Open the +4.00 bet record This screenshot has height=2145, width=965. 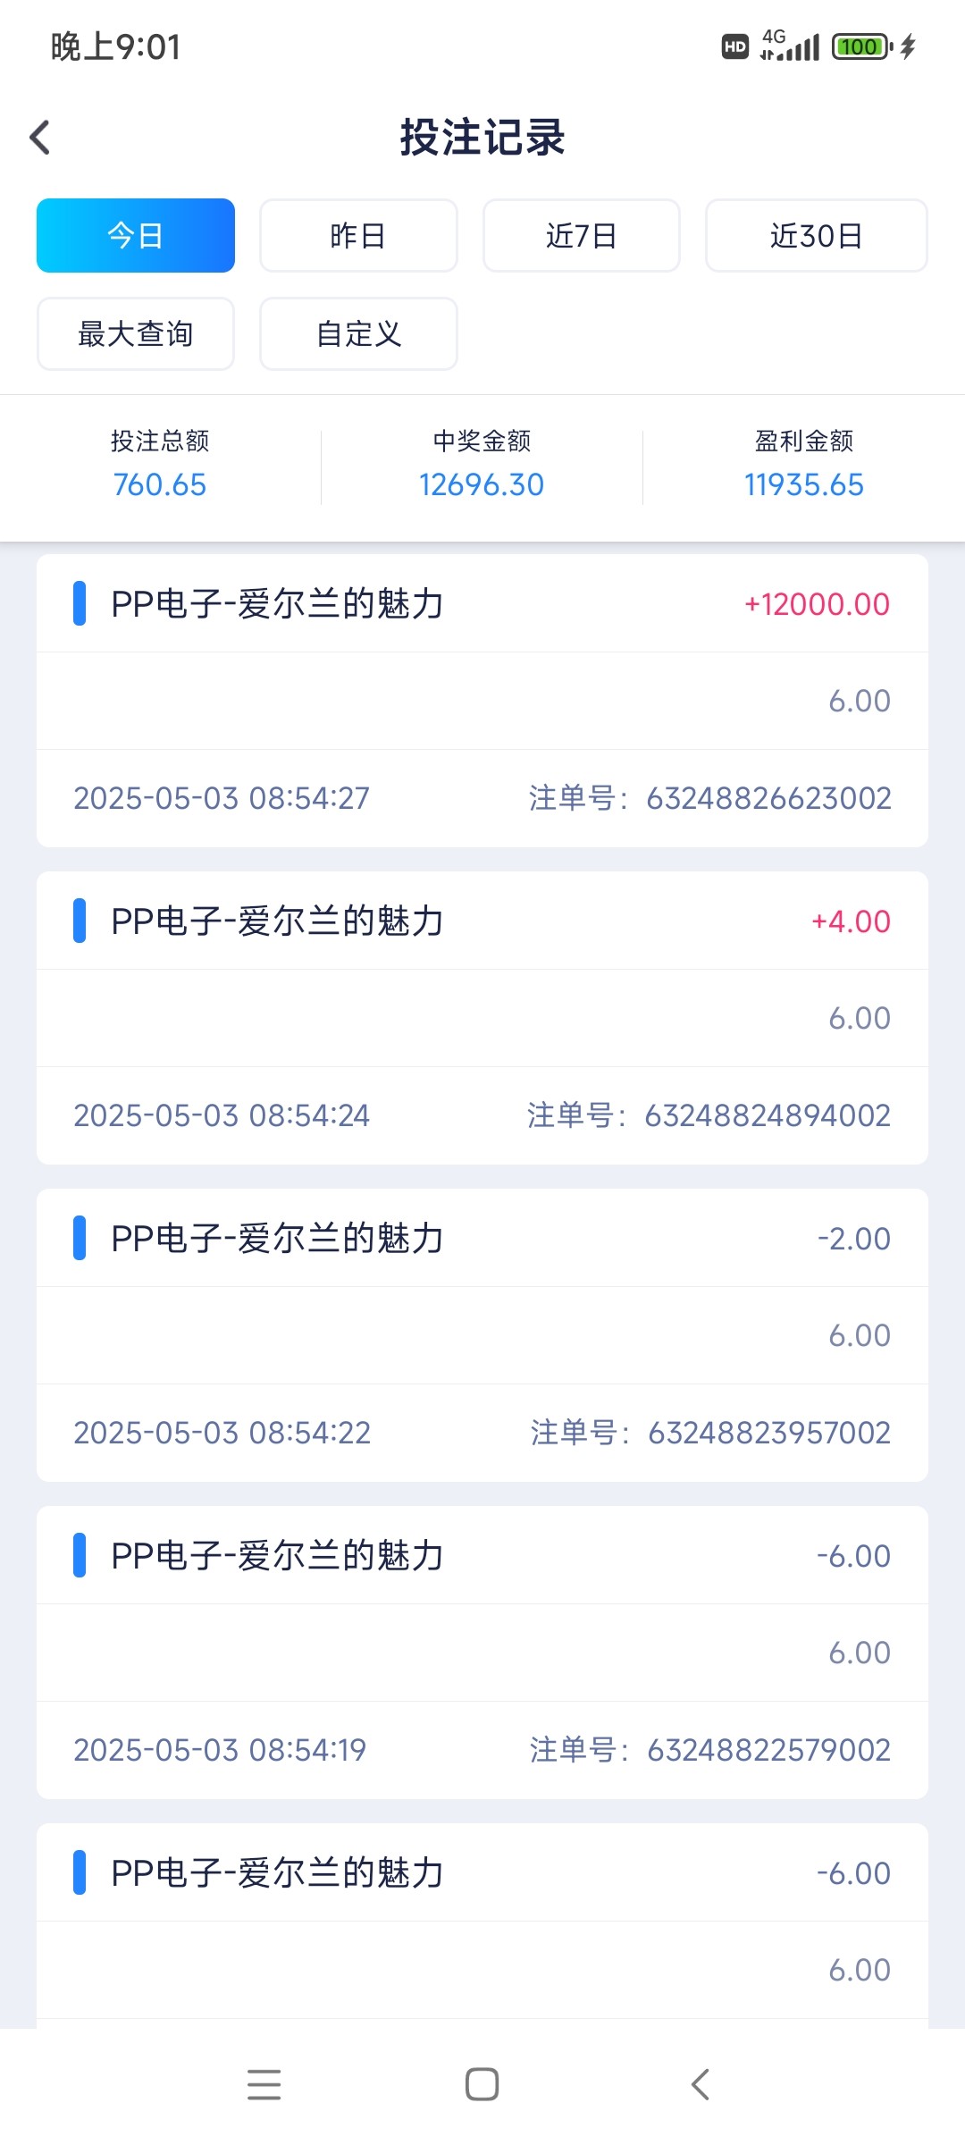(482, 921)
